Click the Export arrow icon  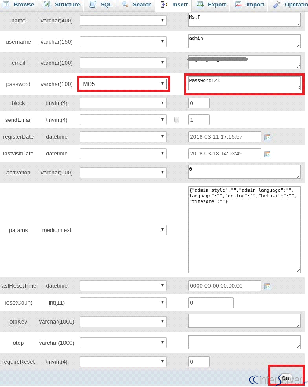(200, 4)
